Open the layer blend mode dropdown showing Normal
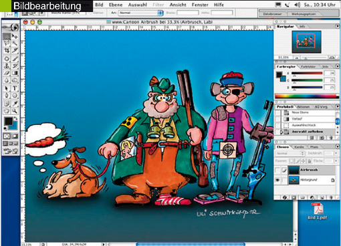This screenshot has width=341, height=246. point(290,153)
